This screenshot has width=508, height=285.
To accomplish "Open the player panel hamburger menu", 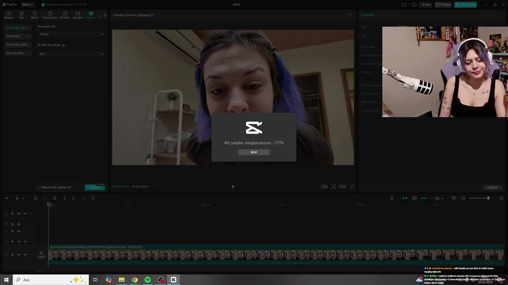I will (x=350, y=15).
